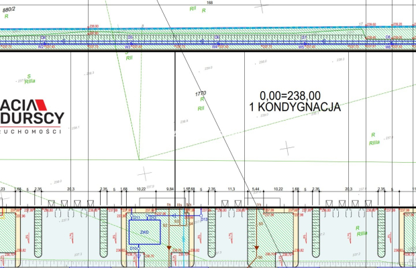The width and height of the screenshot is (416, 268).
Task: Select the D10 node below the ZKD box
Action: point(134,249)
